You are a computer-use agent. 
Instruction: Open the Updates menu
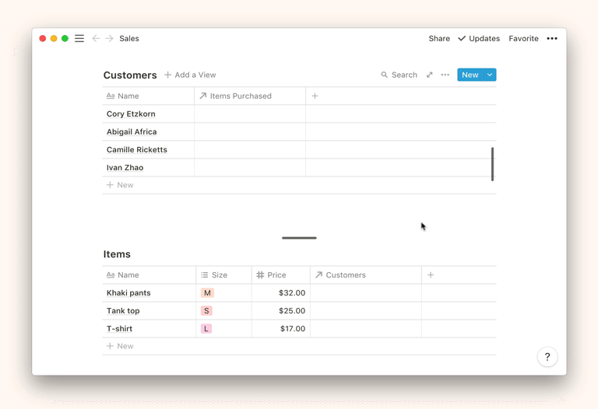(479, 38)
